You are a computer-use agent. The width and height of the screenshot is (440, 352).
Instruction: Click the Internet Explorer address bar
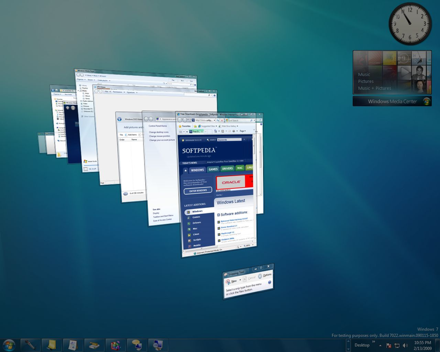coord(204,120)
